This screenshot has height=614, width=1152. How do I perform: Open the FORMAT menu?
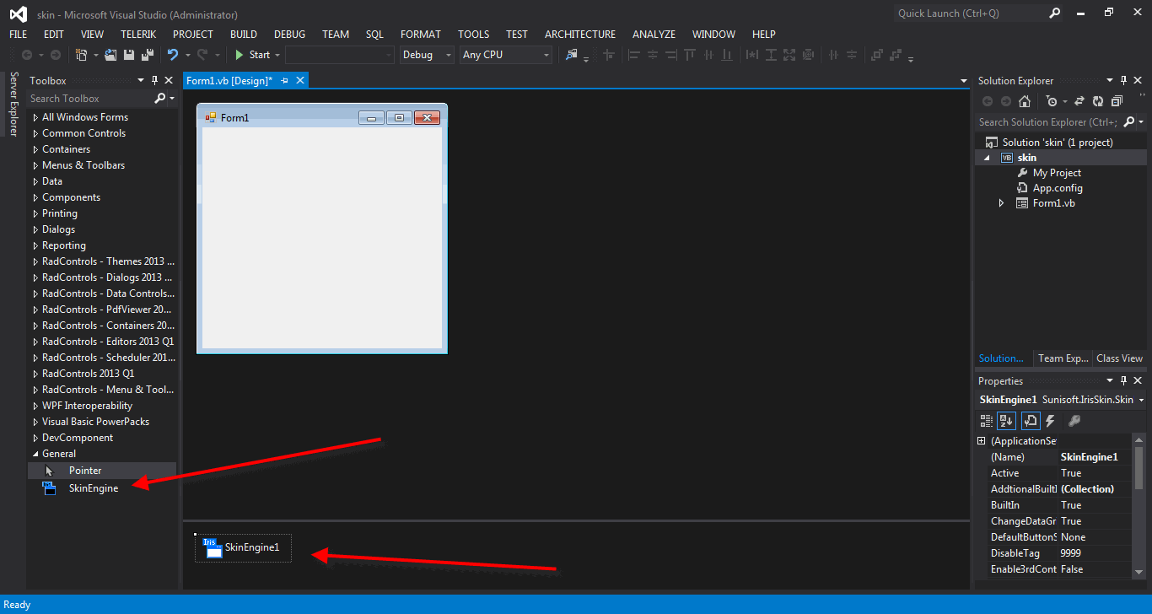[x=421, y=35]
